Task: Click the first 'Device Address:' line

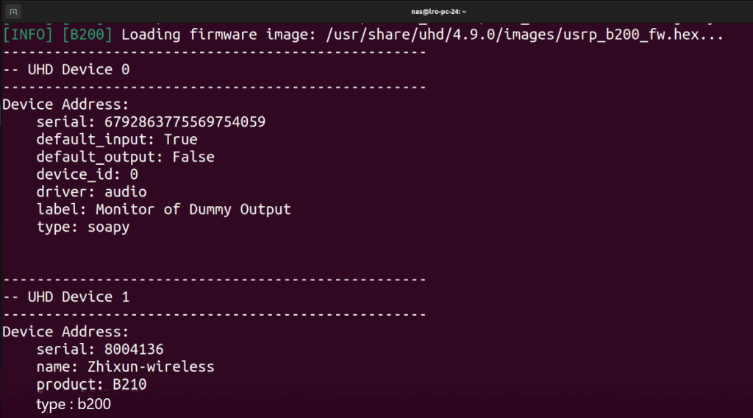Action: coord(65,104)
